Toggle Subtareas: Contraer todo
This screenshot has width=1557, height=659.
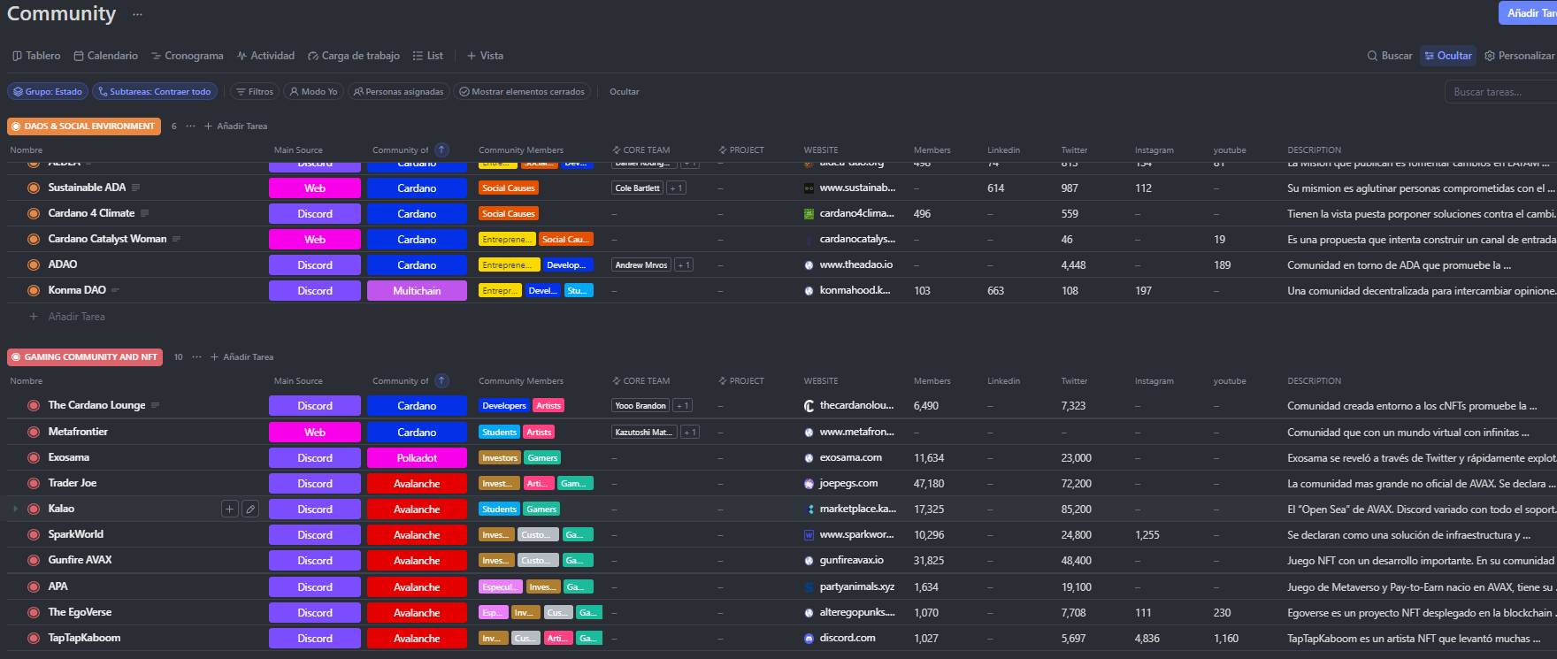[x=154, y=91]
